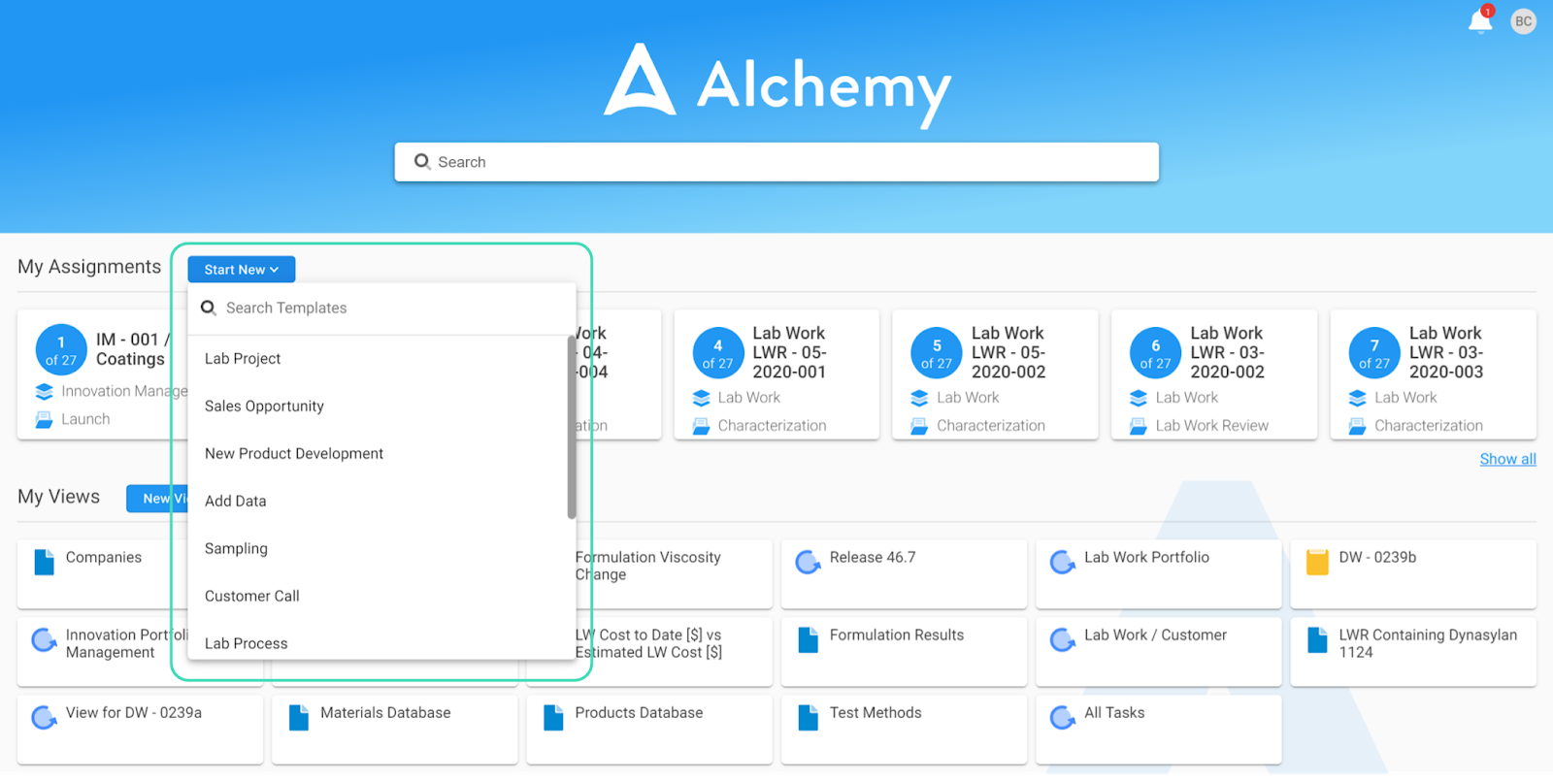
Task: Click the layers icon beside Innovation Management
Action: pos(44,392)
